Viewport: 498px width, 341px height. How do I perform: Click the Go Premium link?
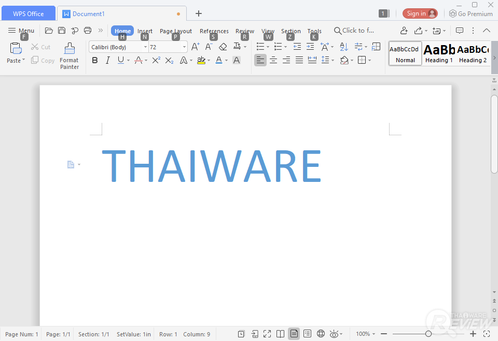[471, 13]
